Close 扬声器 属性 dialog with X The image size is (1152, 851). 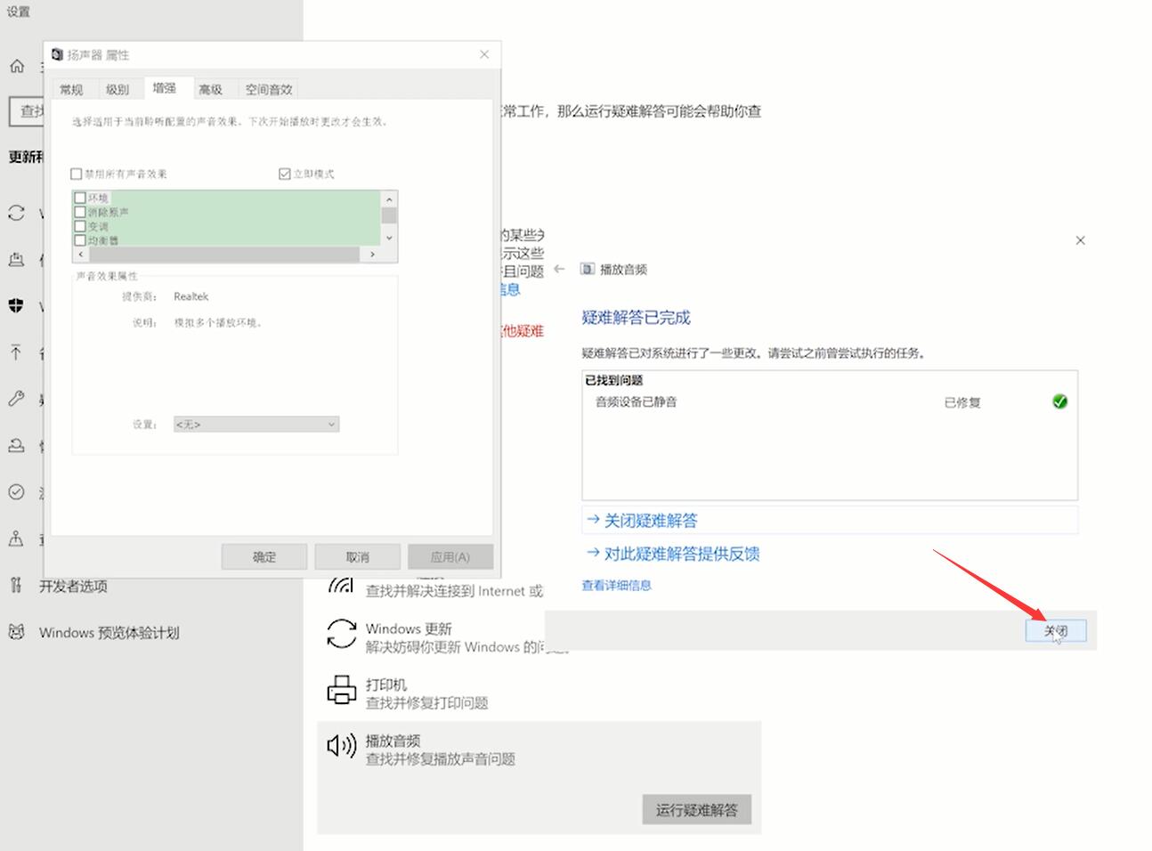pos(484,54)
